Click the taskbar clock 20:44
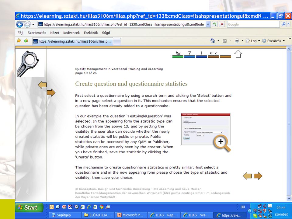Screen dimensions: 292x219 click(281, 208)
